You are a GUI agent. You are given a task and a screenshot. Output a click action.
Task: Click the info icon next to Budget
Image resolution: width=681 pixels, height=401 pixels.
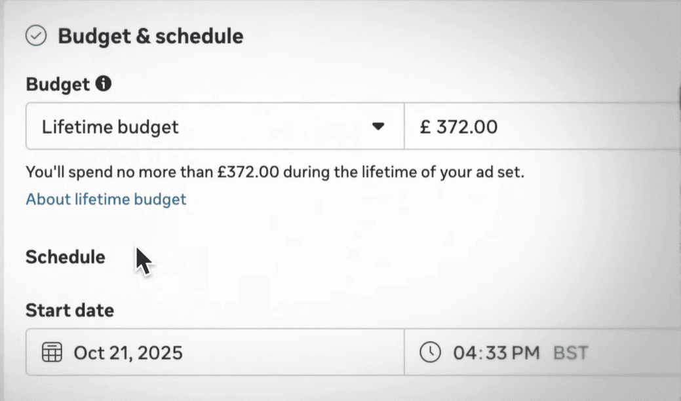[104, 84]
